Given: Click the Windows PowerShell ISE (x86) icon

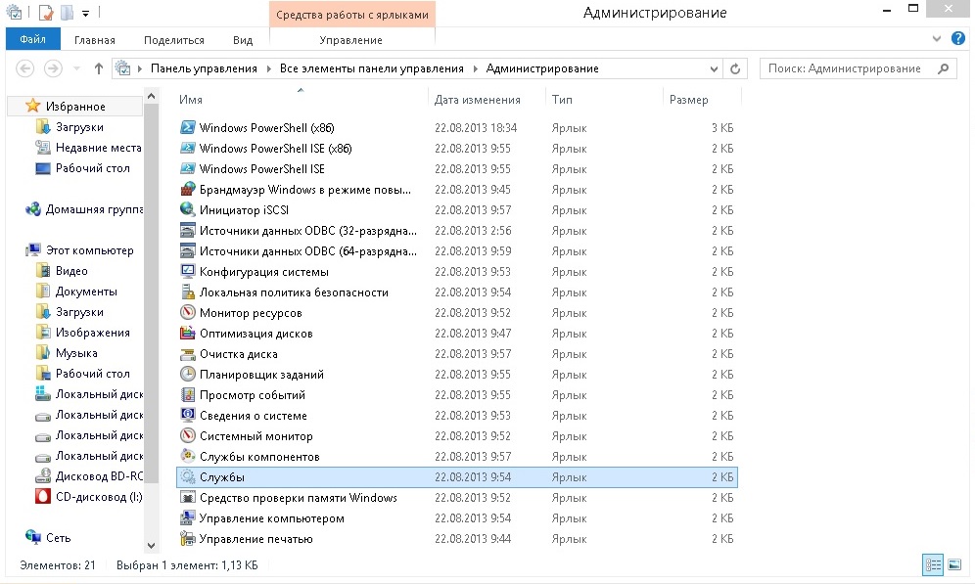Looking at the screenshot, I should click(x=187, y=148).
